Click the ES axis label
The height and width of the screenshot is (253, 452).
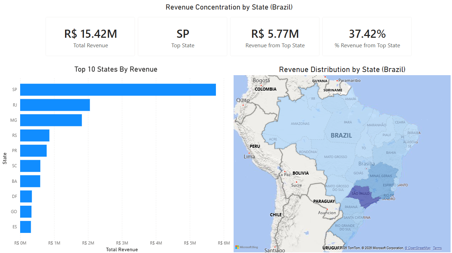15,227
